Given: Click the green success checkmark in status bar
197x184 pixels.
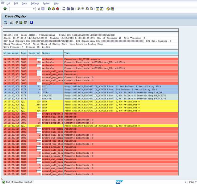Looking at the screenshot, I should click(4, 182).
